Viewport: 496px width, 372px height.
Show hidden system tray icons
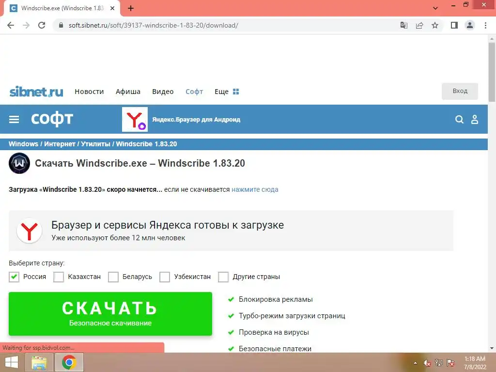pyautogui.click(x=415, y=363)
